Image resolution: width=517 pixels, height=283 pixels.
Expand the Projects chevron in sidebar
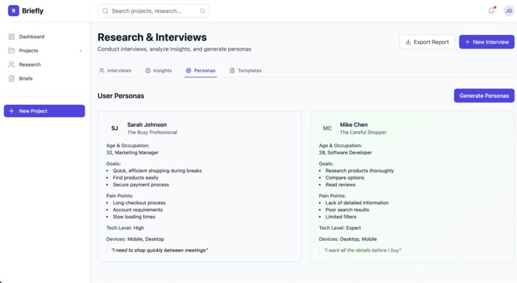point(81,51)
